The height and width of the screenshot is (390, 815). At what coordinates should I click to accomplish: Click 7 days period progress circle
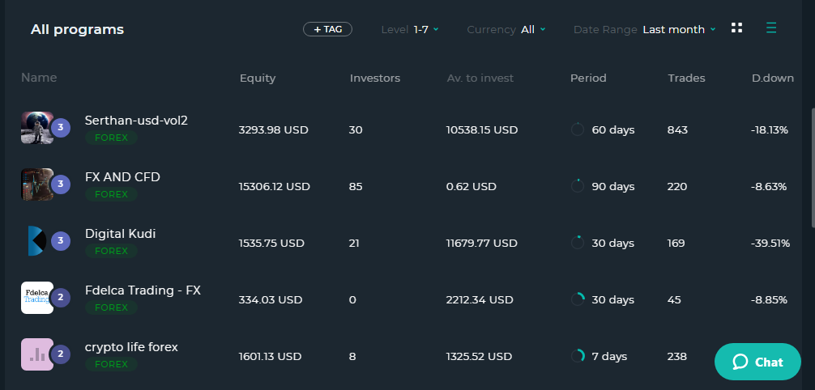click(x=578, y=356)
